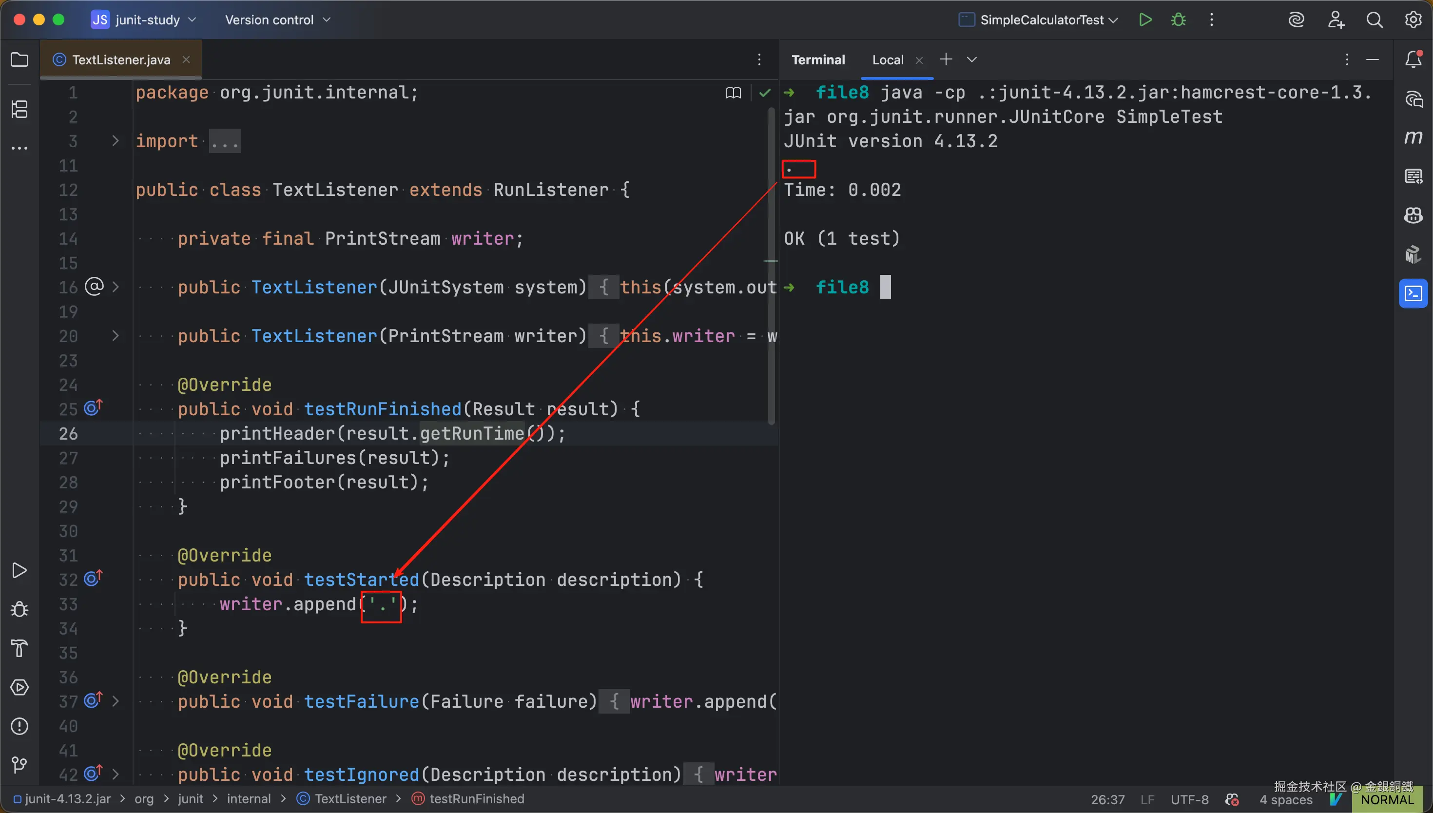Toggle the Build hammer tool window
Image resolution: width=1433 pixels, height=813 pixels.
(x=19, y=648)
